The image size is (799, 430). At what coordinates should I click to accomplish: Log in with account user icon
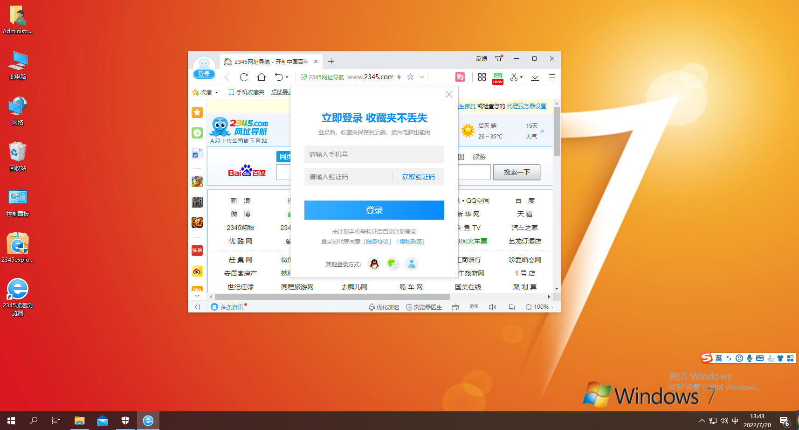click(412, 264)
